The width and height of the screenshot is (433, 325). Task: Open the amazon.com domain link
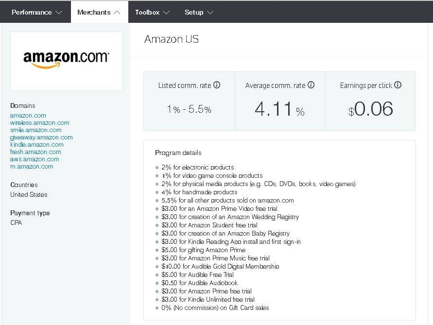[28, 116]
